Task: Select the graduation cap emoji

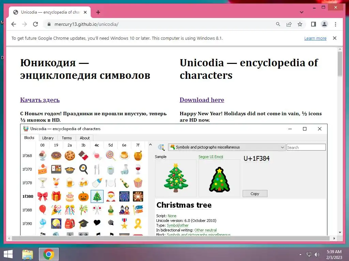Action: [x=84, y=224]
